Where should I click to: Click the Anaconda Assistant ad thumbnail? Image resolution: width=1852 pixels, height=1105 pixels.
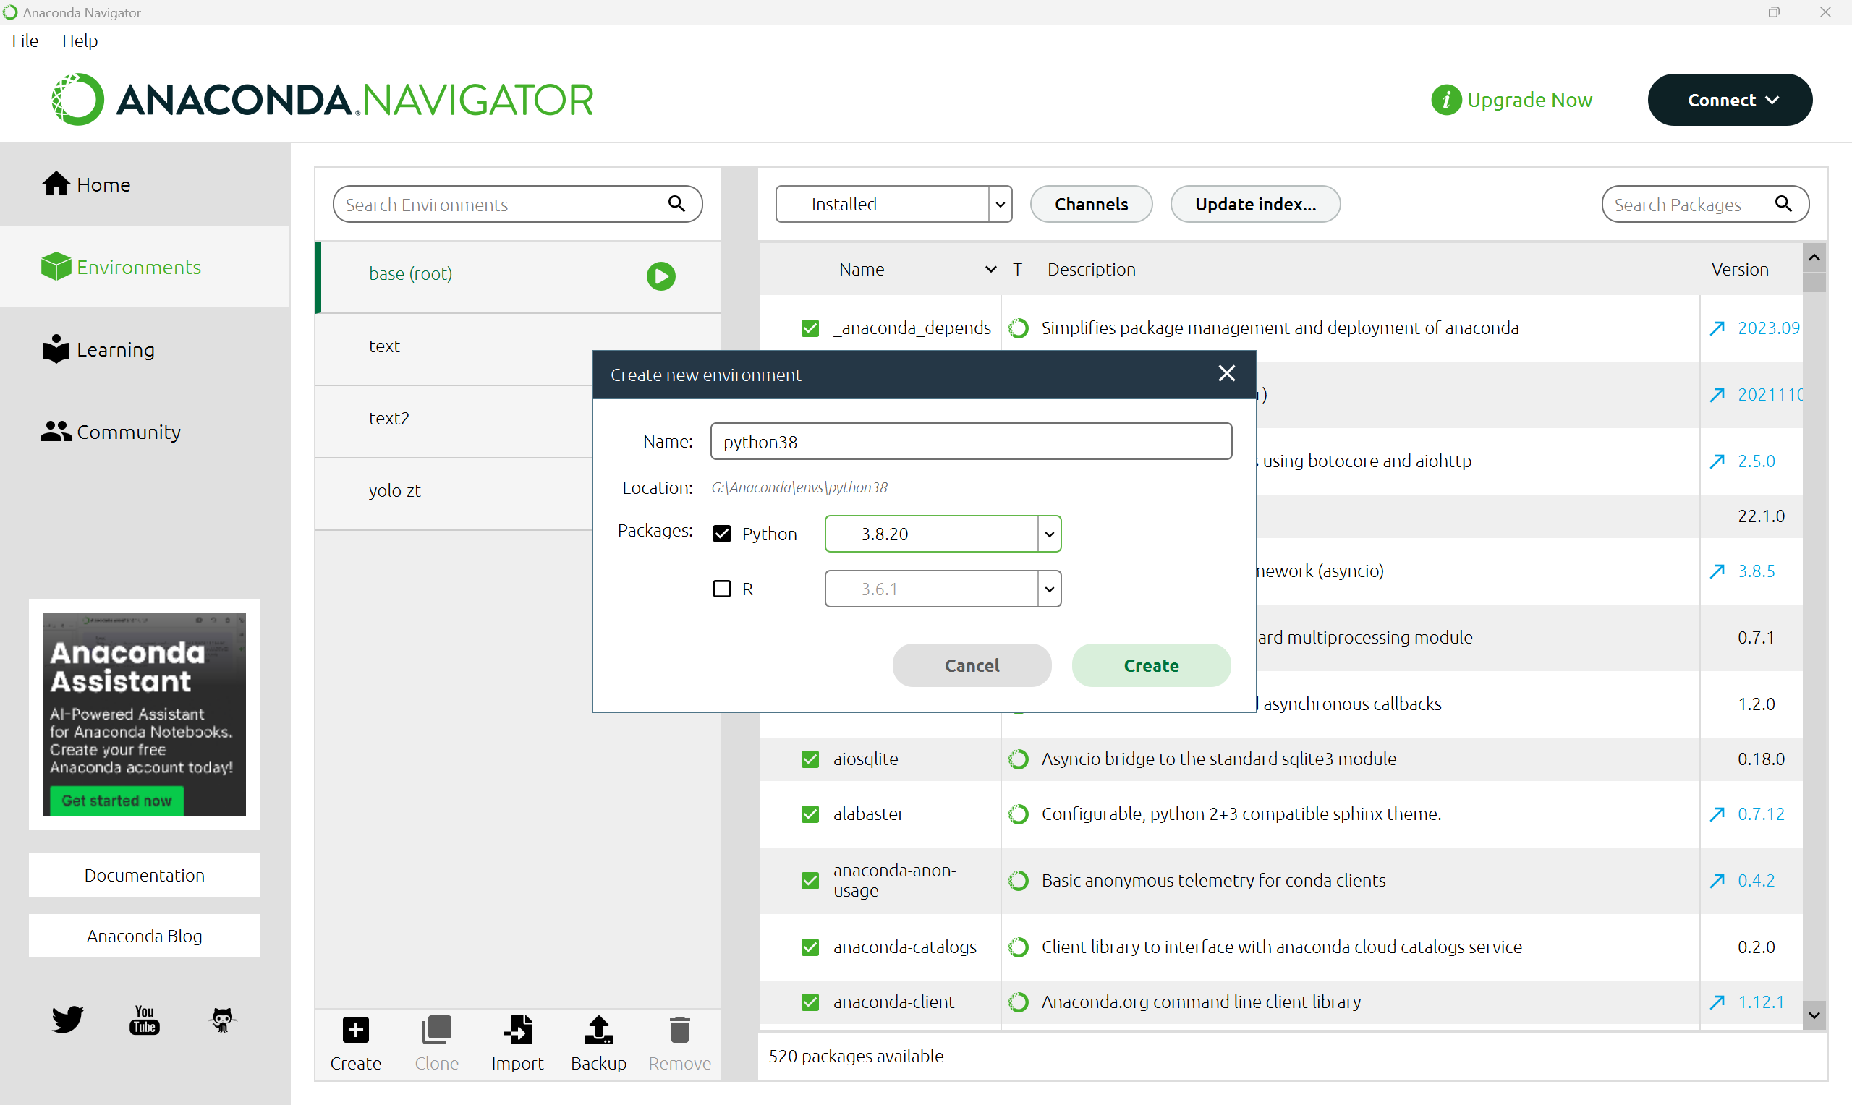pyautogui.click(x=145, y=714)
